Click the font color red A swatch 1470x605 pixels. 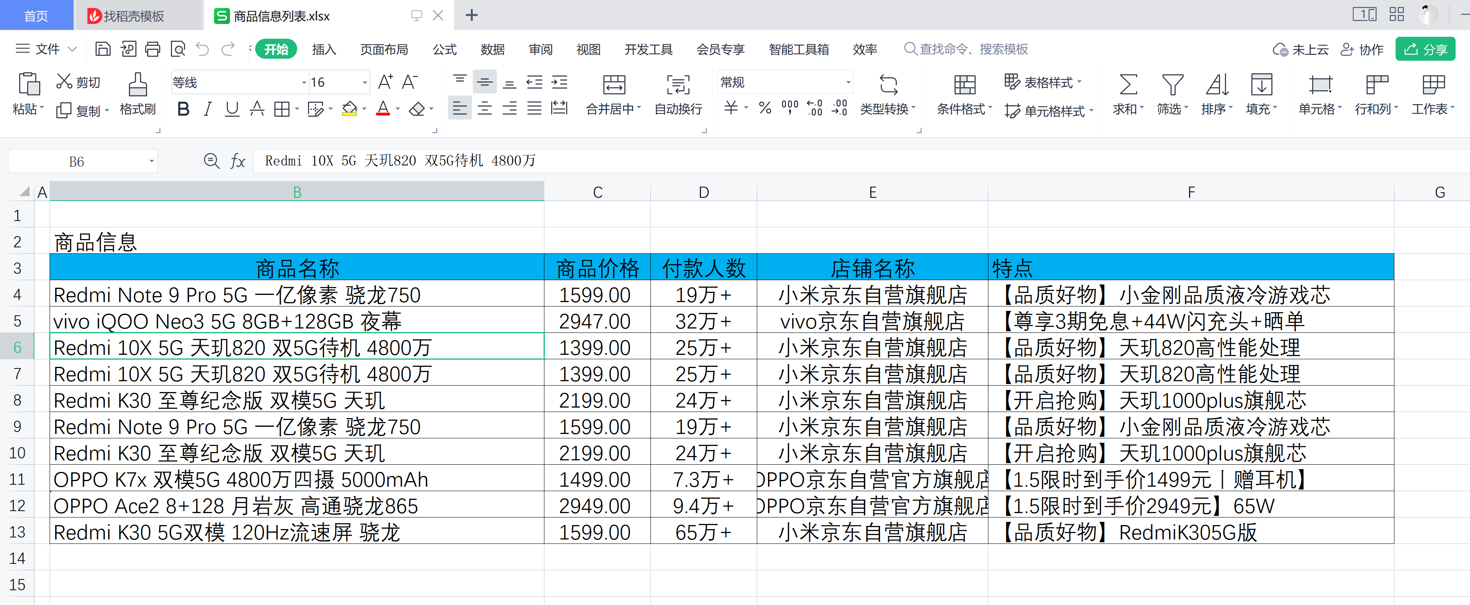[x=383, y=108]
